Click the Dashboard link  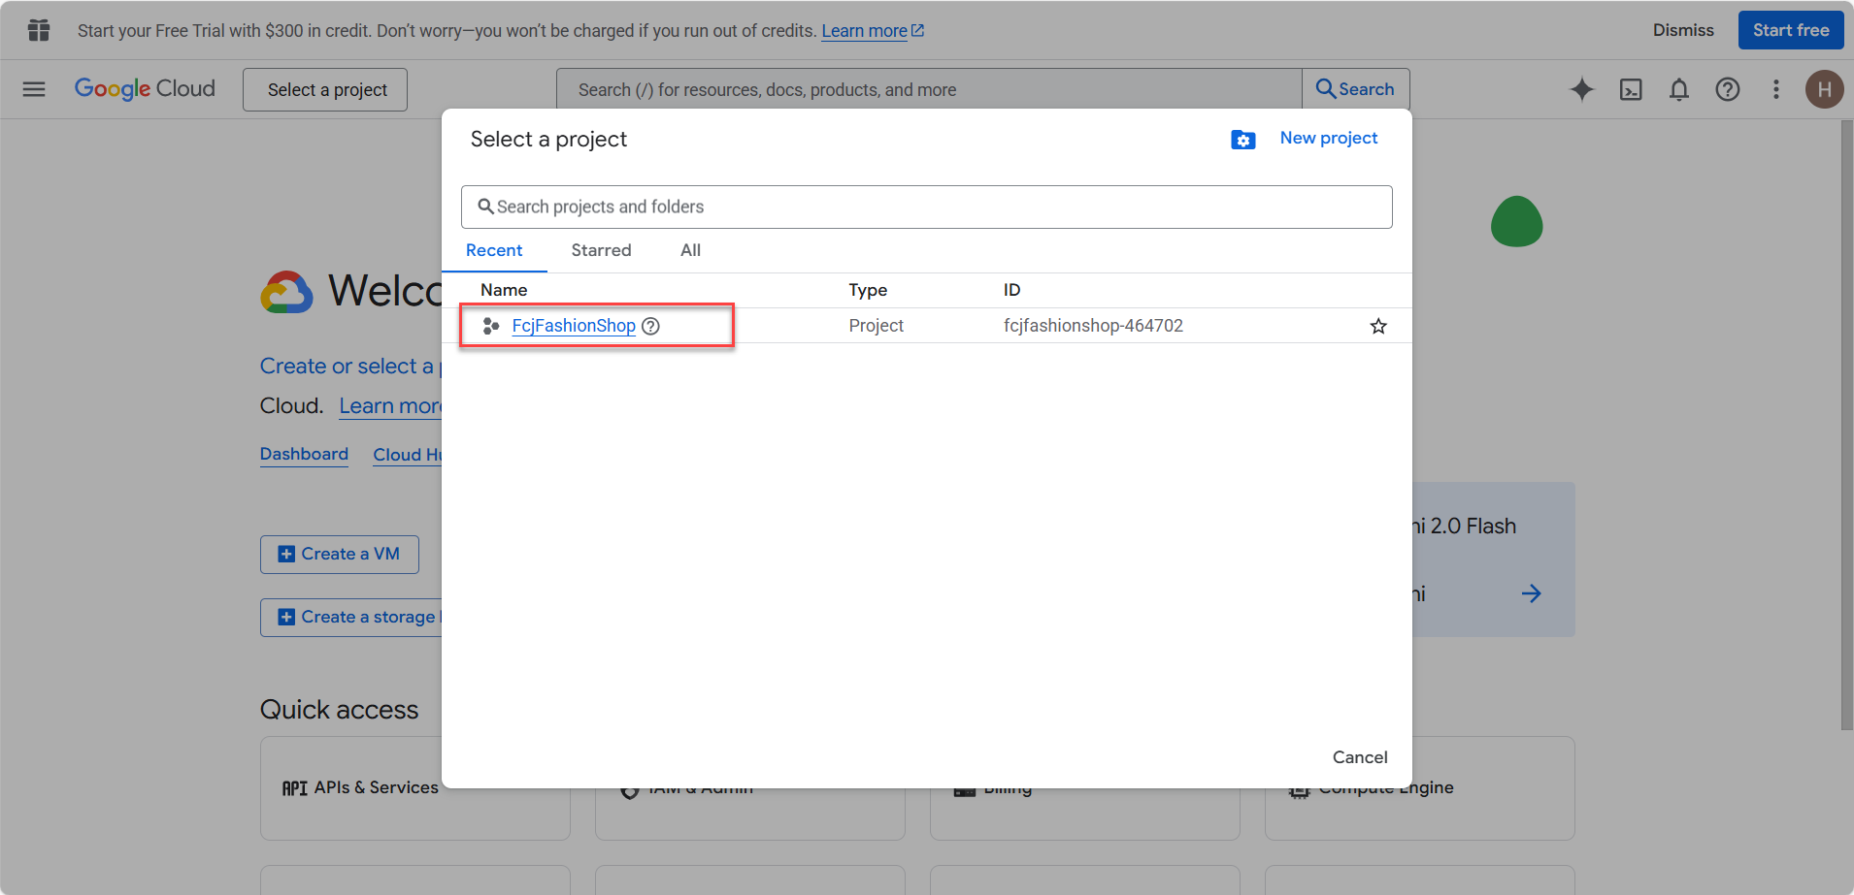[x=304, y=454]
